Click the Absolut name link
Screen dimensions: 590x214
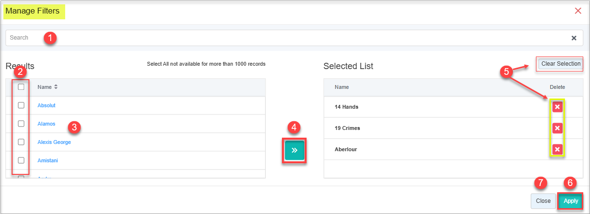click(47, 105)
